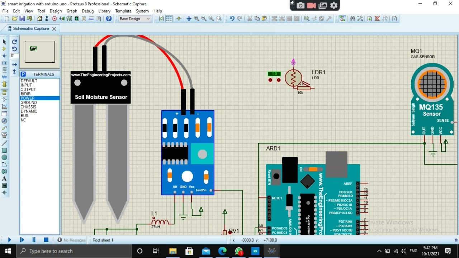
Task: Open the Debug menu
Action: [87, 11]
